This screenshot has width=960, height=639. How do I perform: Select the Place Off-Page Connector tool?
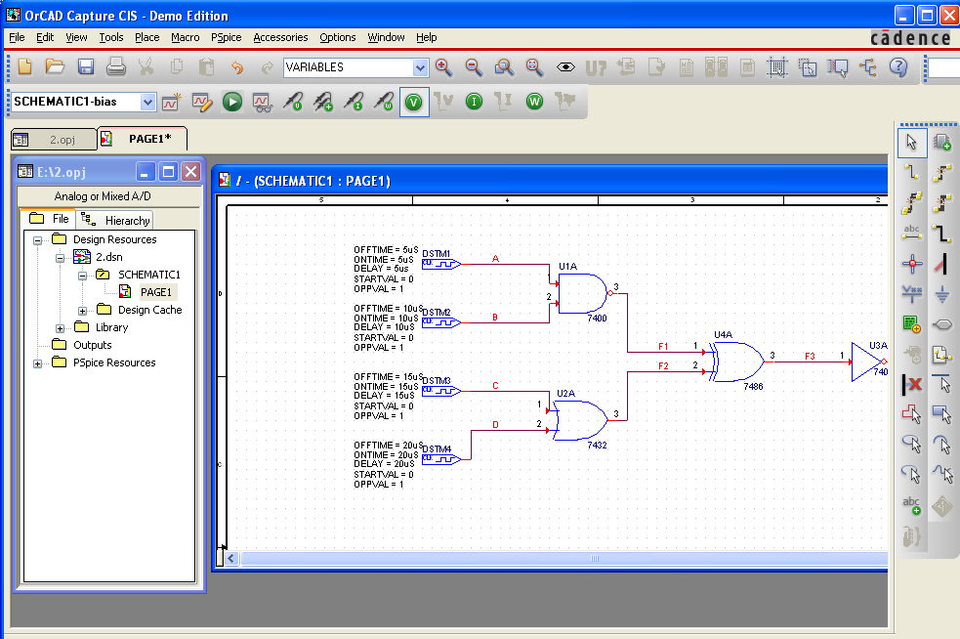tap(942, 354)
